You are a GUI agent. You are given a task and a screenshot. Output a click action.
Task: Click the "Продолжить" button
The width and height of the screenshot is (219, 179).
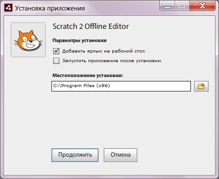[x=75, y=155]
